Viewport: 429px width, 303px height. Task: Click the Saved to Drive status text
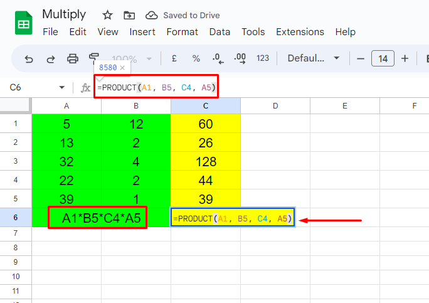(191, 15)
